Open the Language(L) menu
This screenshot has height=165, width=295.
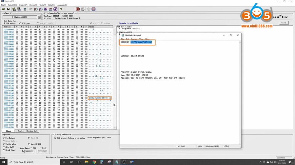point(62,5)
